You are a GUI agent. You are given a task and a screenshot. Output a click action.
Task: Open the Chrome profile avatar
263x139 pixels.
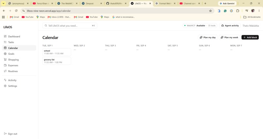coord(253,11)
